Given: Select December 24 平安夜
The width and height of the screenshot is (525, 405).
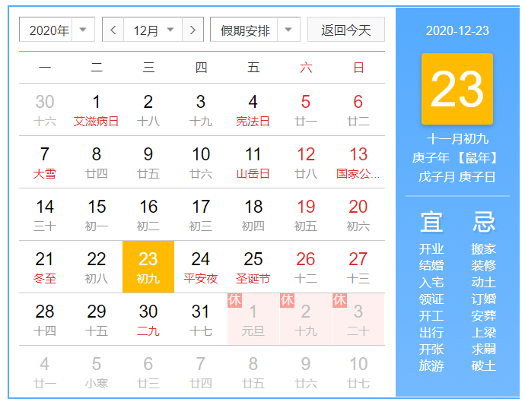Looking at the screenshot, I should [201, 267].
